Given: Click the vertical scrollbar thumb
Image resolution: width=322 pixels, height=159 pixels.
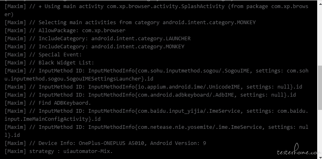Looking at the screenshot, I should tap(320, 88).
